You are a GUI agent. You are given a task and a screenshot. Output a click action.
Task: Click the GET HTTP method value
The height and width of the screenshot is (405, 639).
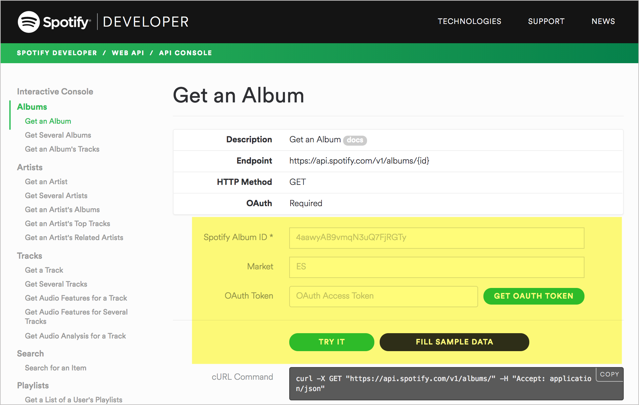298,182
